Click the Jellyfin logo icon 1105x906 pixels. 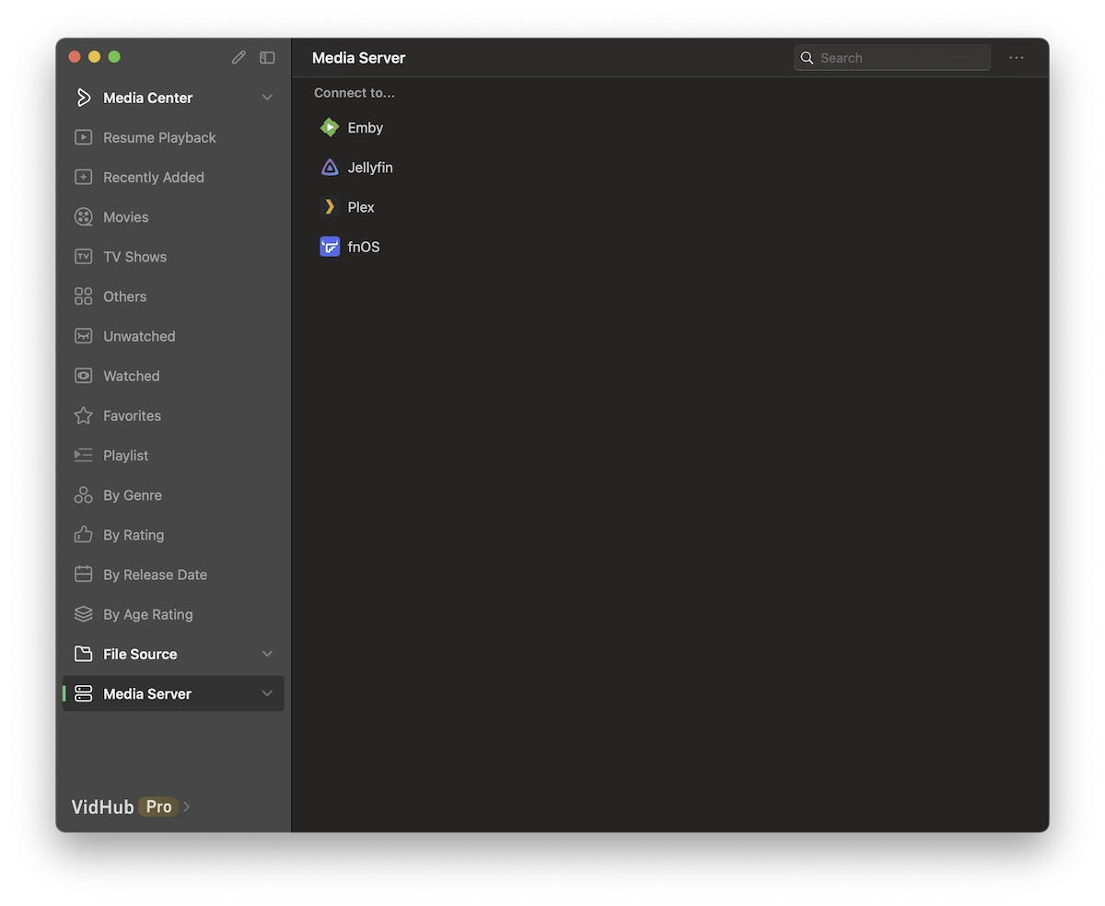click(330, 168)
